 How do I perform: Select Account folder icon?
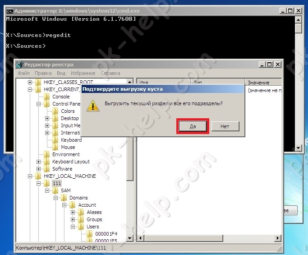tap(73, 205)
